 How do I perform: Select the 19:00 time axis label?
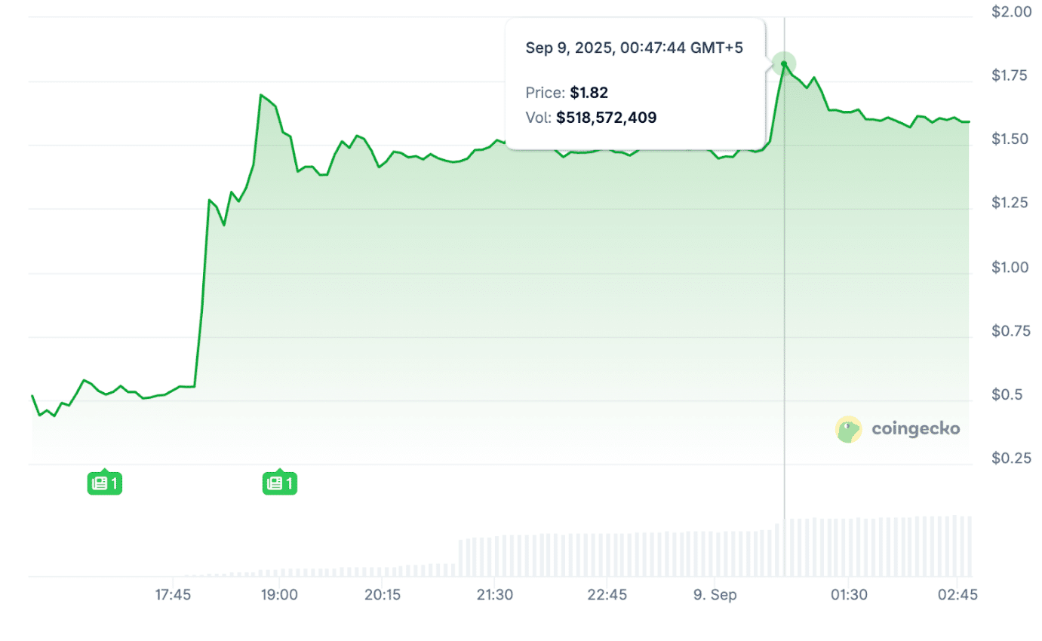coord(279,594)
